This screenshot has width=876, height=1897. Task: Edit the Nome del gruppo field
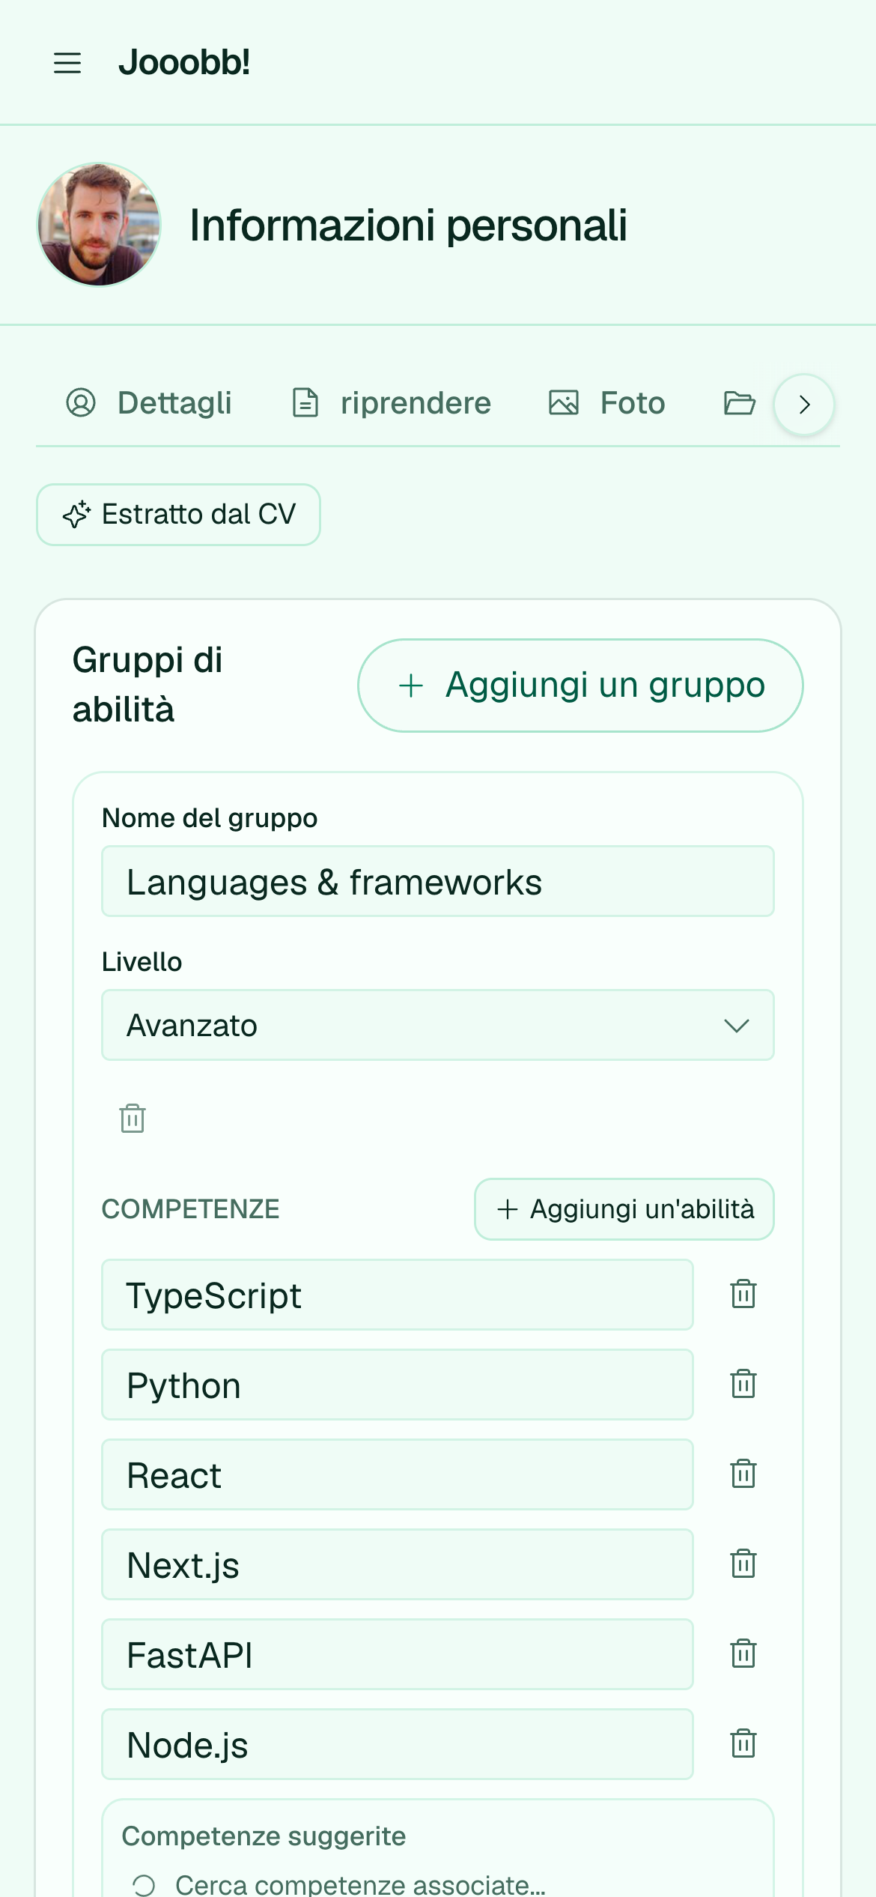point(438,881)
